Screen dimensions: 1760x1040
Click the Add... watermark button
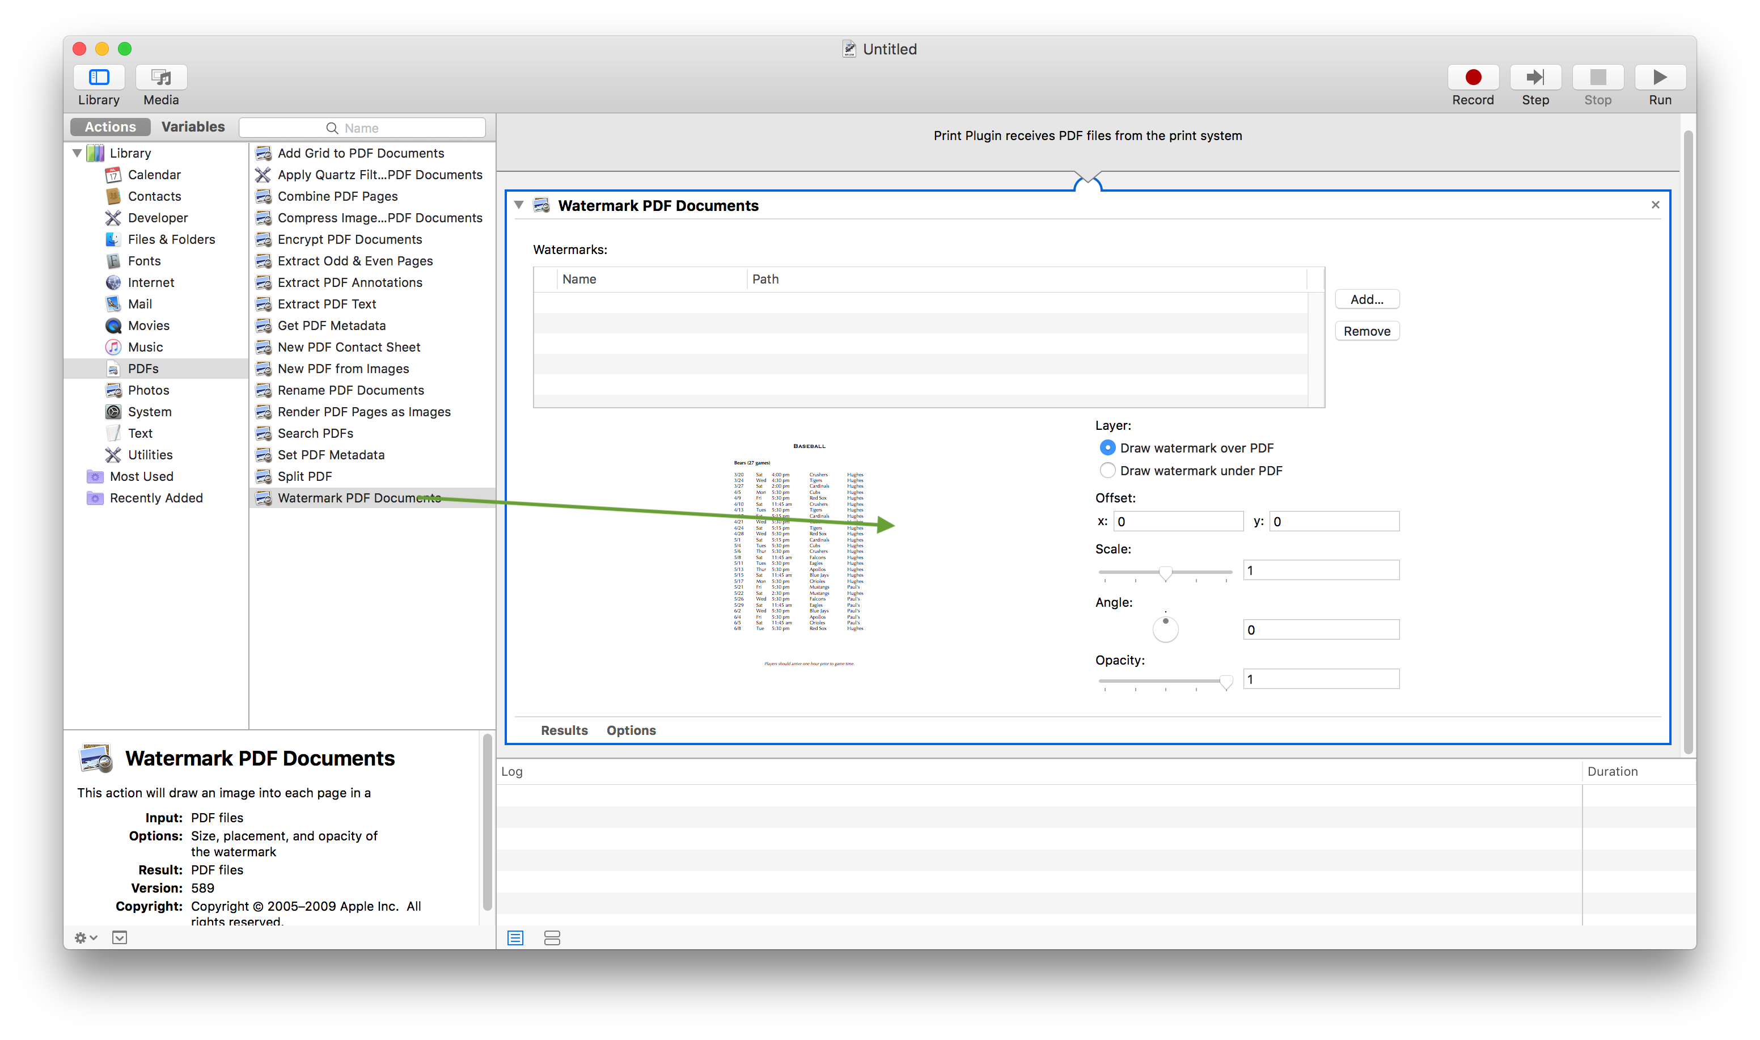click(1366, 299)
